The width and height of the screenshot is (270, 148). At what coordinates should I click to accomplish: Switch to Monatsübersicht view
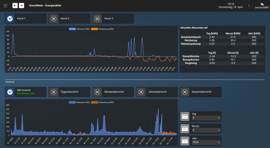point(113,92)
